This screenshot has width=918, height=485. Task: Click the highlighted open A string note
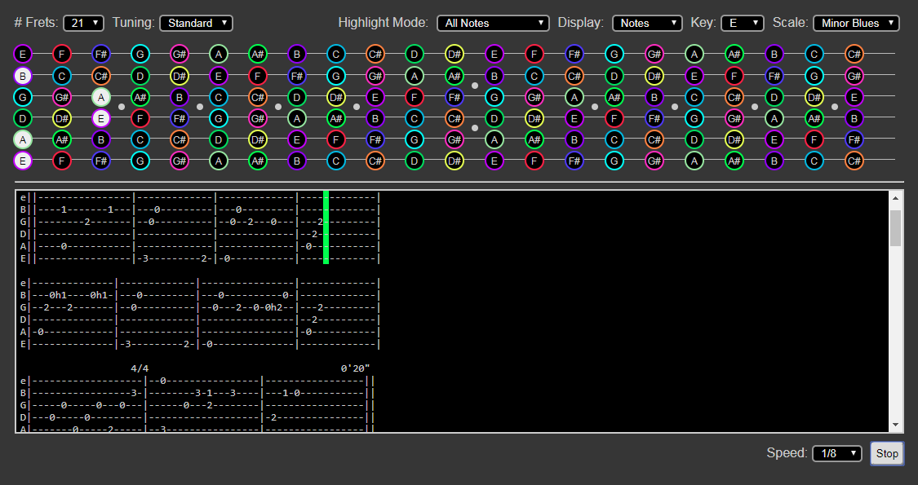point(22,140)
